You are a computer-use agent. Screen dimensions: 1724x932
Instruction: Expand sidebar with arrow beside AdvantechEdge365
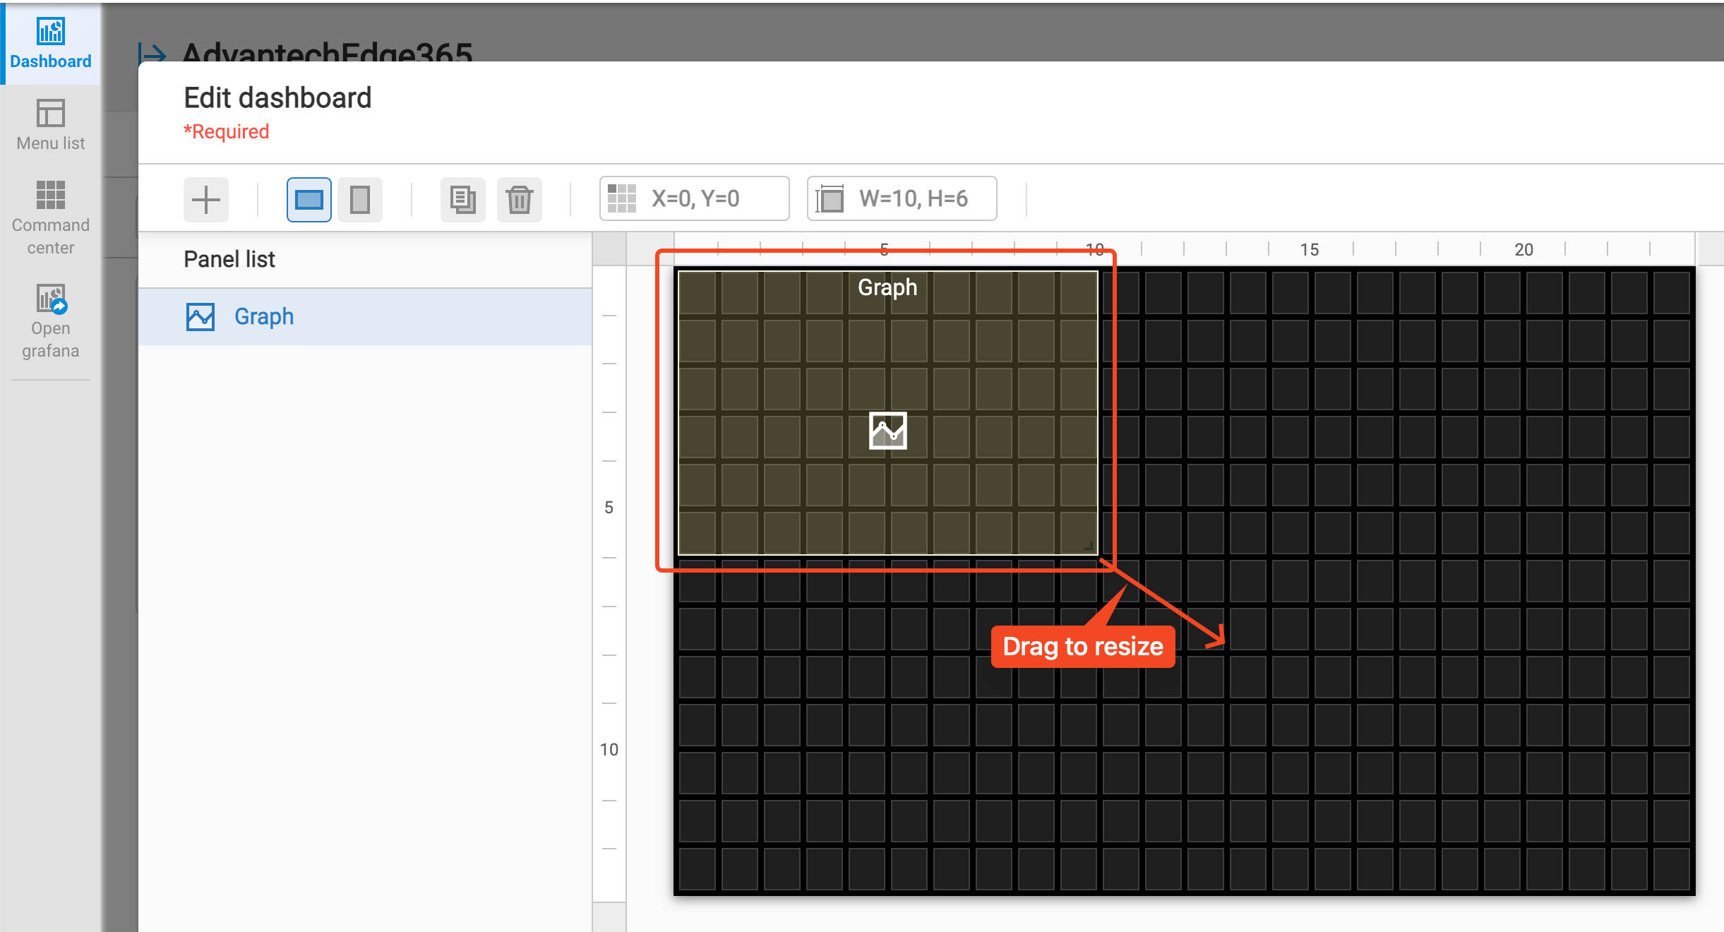152,54
